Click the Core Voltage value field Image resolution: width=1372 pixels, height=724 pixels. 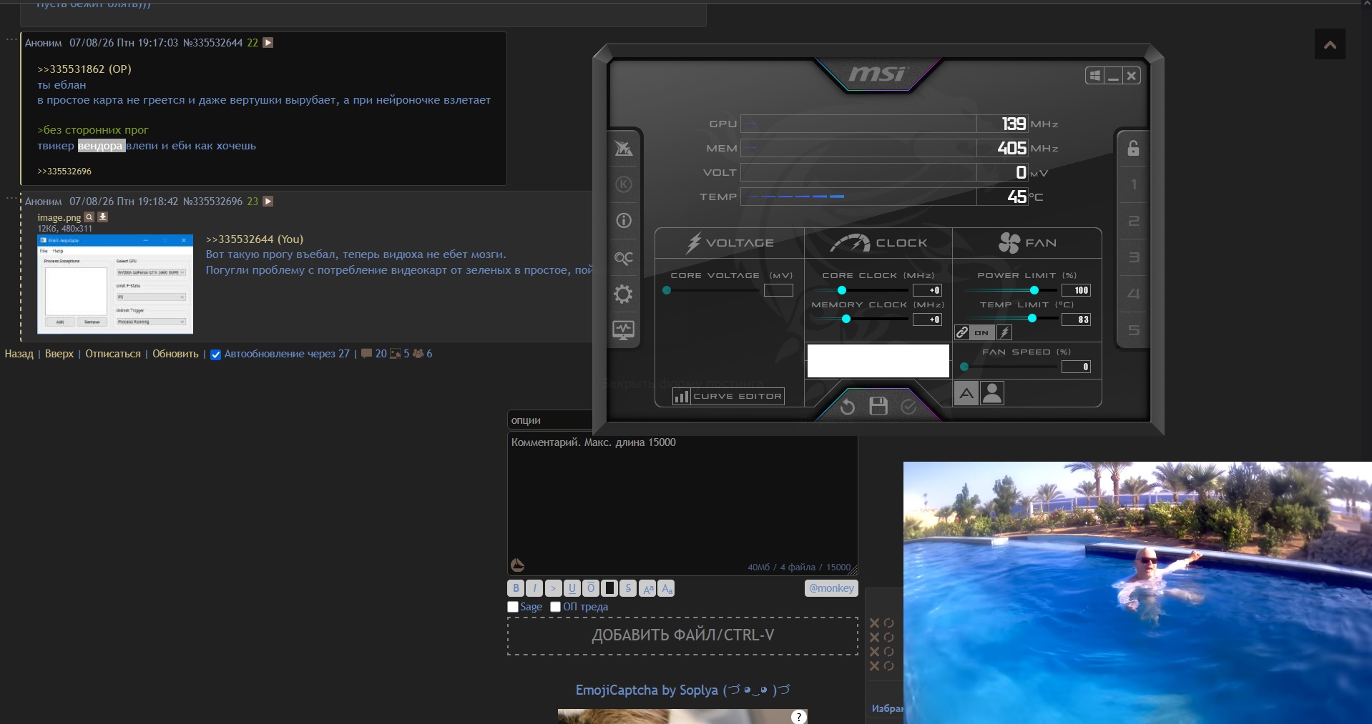tap(778, 290)
